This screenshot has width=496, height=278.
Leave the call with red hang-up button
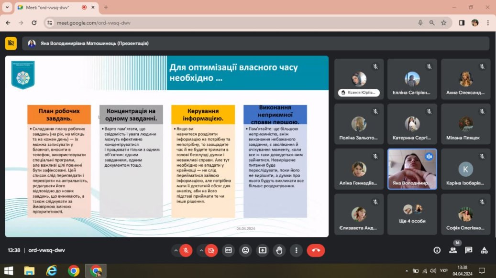[x=316, y=250]
